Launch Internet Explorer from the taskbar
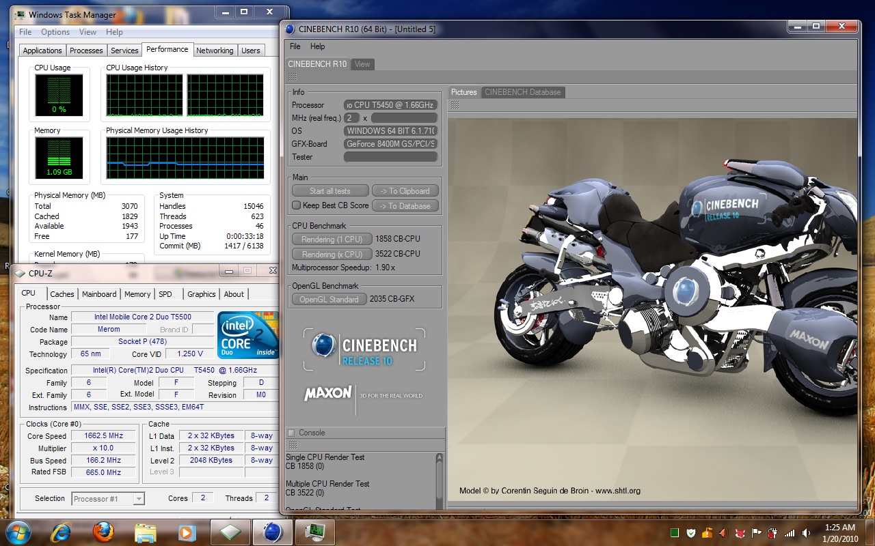Viewport: 875px width, 546px height. (61, 532)
